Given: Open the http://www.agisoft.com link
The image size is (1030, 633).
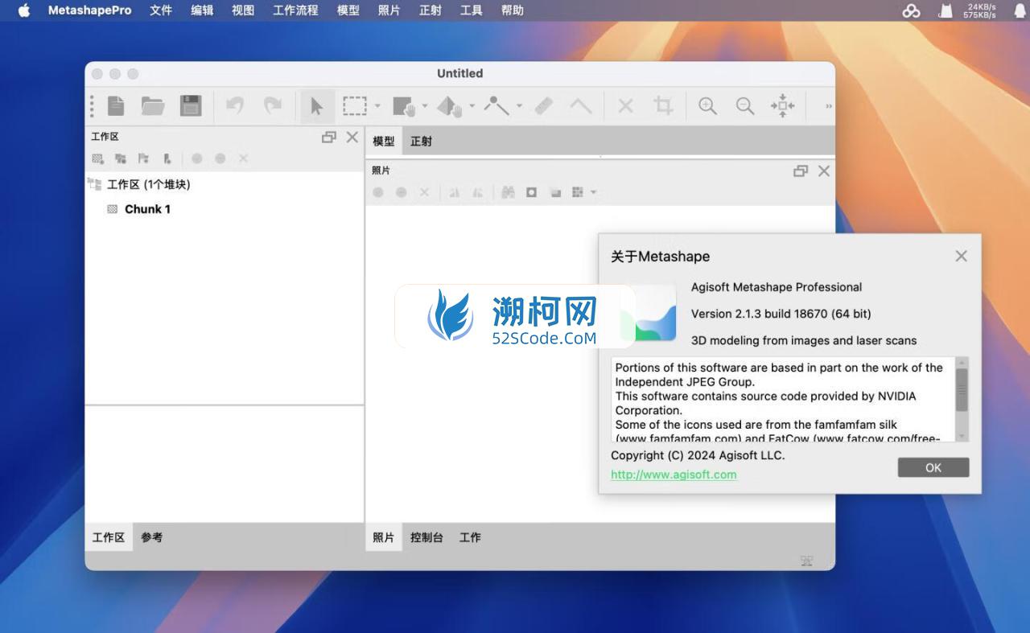Looking at the screenshot, I should pos(674,475).
